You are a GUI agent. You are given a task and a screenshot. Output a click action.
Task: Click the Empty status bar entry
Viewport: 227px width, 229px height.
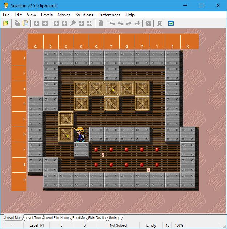coord(151,225)
